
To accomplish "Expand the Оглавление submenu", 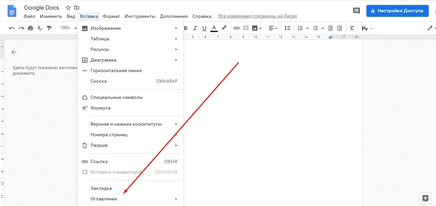I will point(130,199).
